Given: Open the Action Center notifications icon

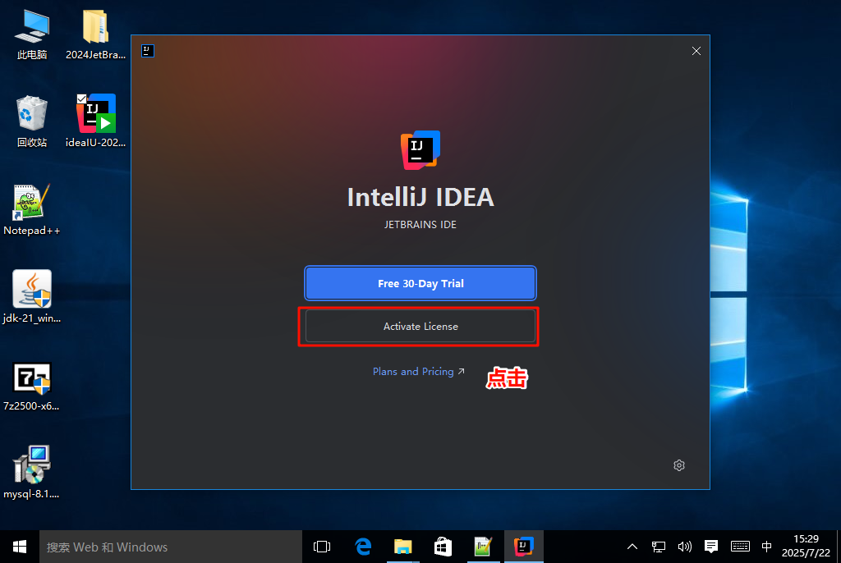Looking at the screenshot, I should [711, 547].
